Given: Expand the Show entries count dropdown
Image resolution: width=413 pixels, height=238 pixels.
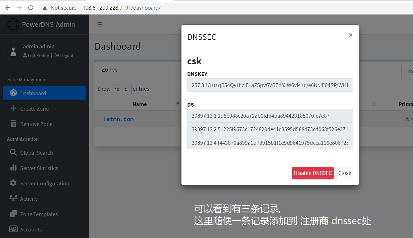Looking at the screenshot, I should (x=122, y=90).
